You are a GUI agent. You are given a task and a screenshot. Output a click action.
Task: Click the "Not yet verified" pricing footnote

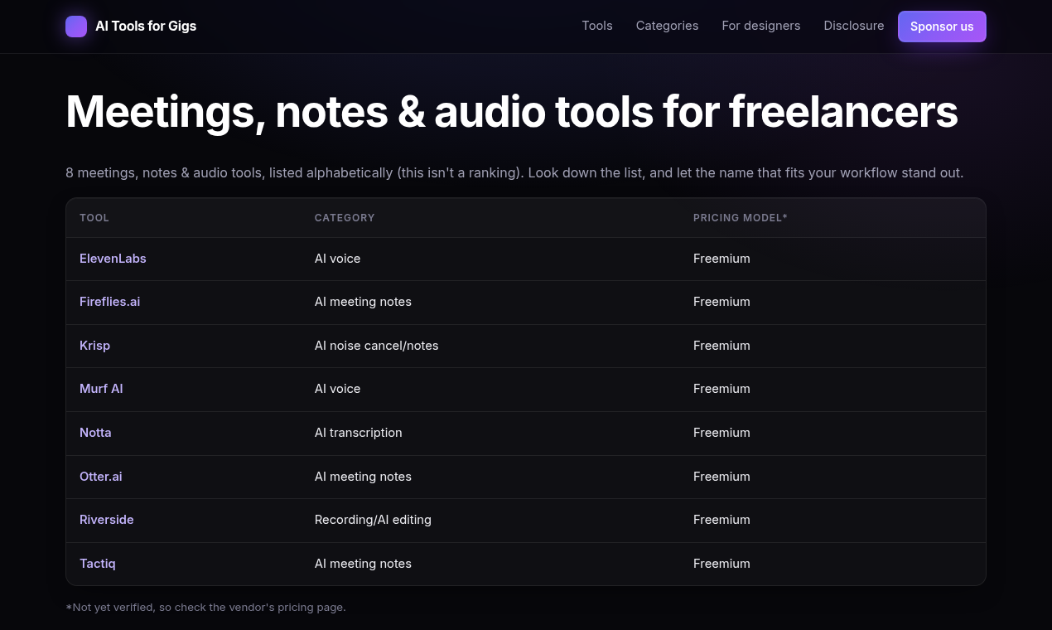click(205, 608)
